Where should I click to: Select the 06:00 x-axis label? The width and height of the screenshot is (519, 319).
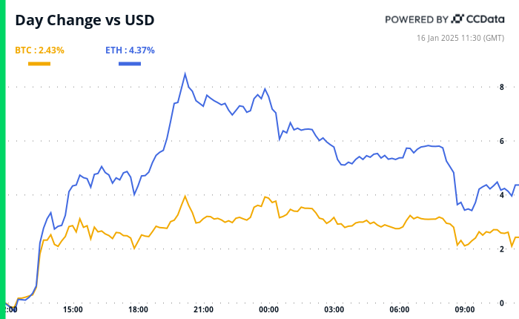point(400,309)
